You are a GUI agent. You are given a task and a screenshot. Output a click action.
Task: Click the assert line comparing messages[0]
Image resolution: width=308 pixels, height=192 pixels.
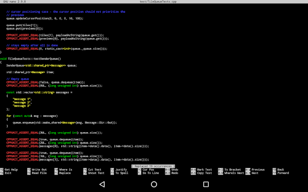(x=78, y=146)
